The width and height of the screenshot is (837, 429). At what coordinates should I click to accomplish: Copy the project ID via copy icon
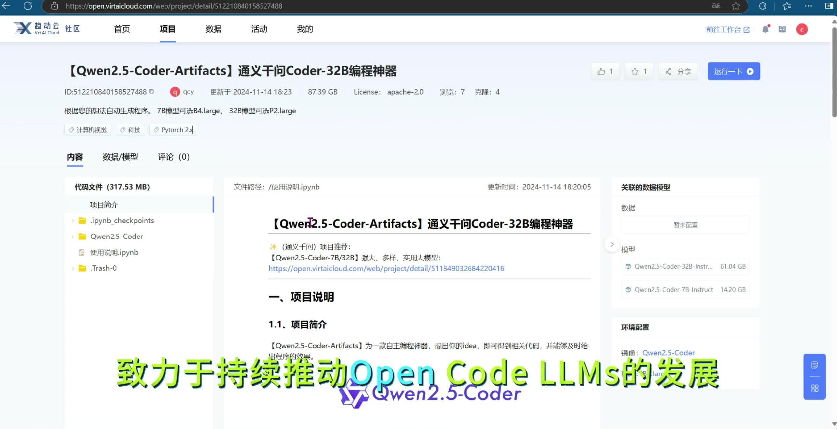click(152, 92)
